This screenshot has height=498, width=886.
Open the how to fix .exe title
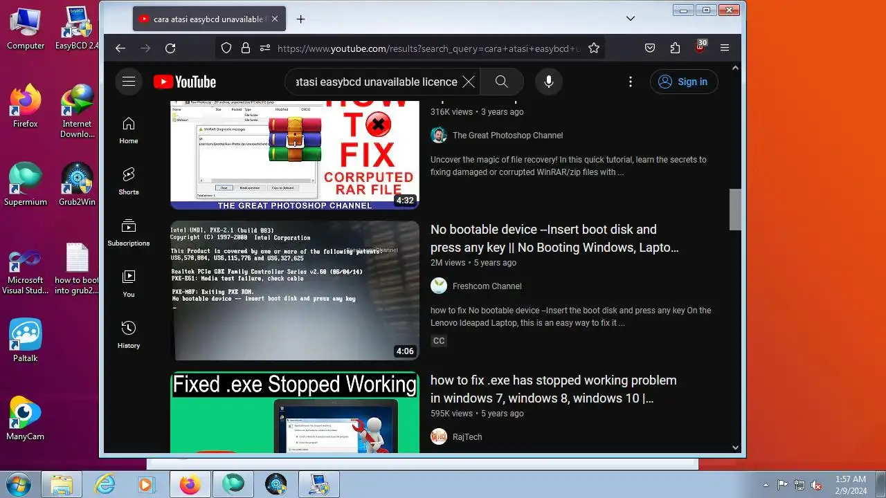(554, 389)
